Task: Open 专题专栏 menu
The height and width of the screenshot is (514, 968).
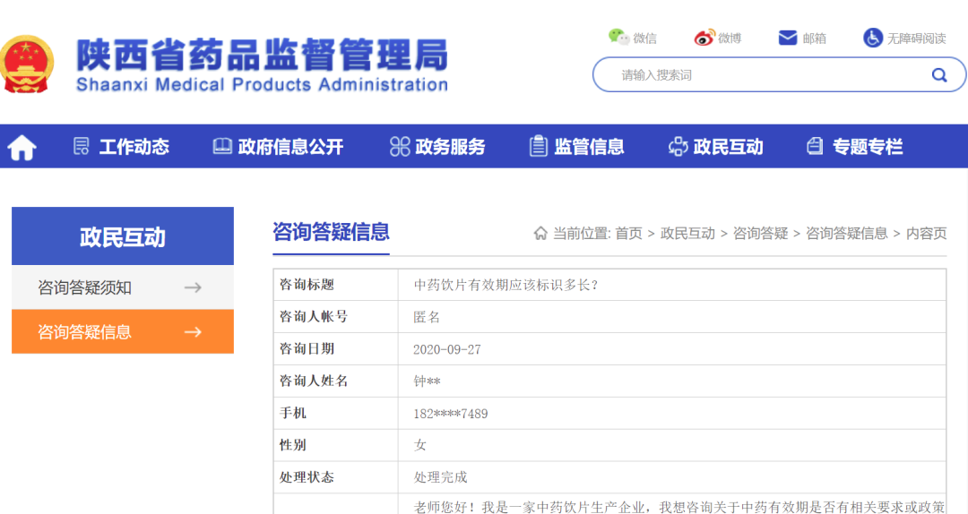Action: [868, 147]
